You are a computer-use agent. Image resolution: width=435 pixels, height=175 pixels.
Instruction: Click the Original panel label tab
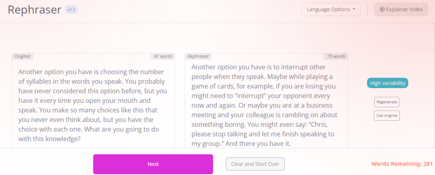(x=23, y=56)
